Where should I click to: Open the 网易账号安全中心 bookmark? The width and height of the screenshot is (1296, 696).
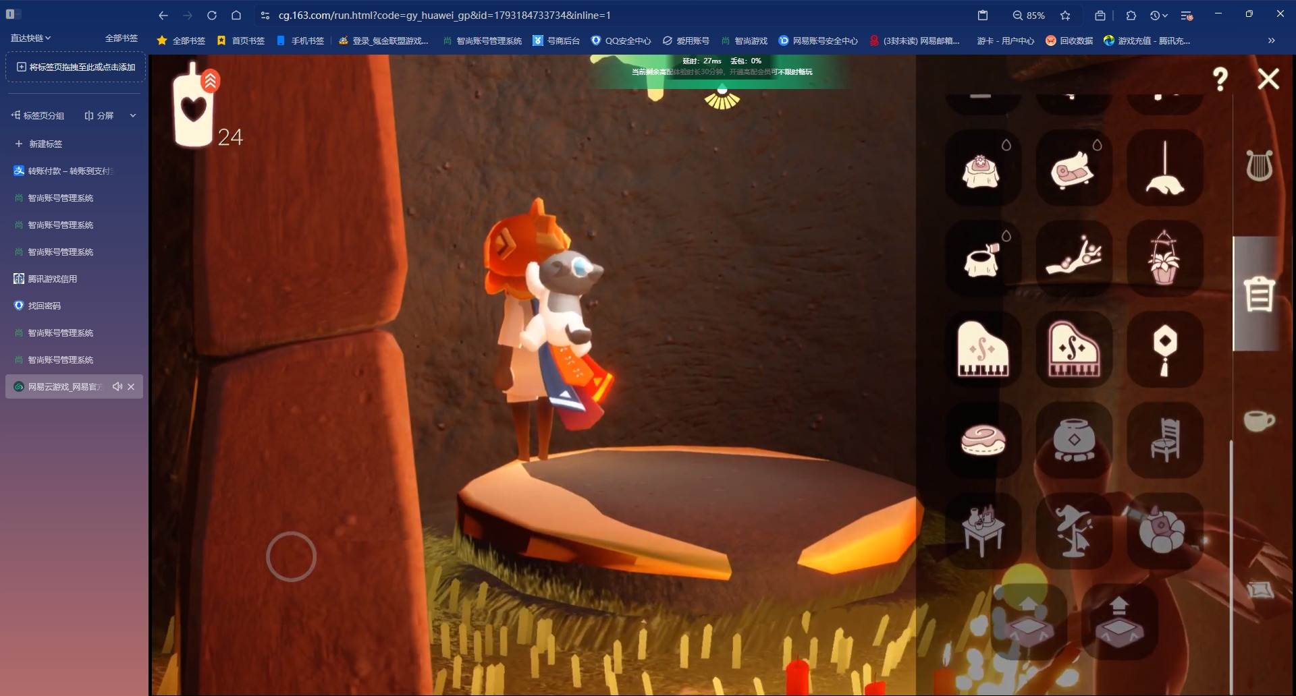[818, 40]
